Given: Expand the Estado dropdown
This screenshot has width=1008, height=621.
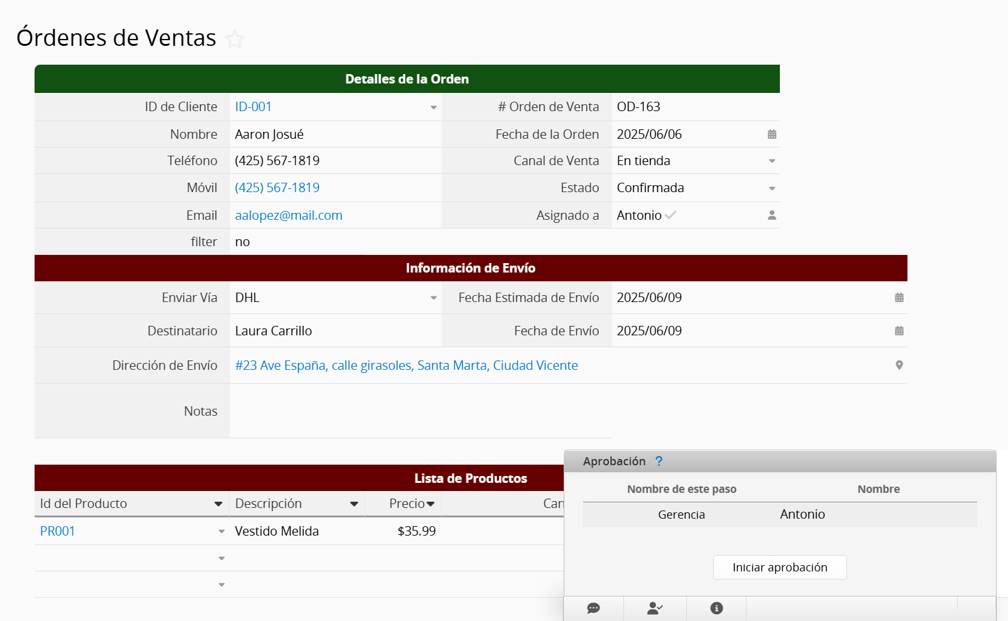Looking at the screenshot, I should 772,188.
